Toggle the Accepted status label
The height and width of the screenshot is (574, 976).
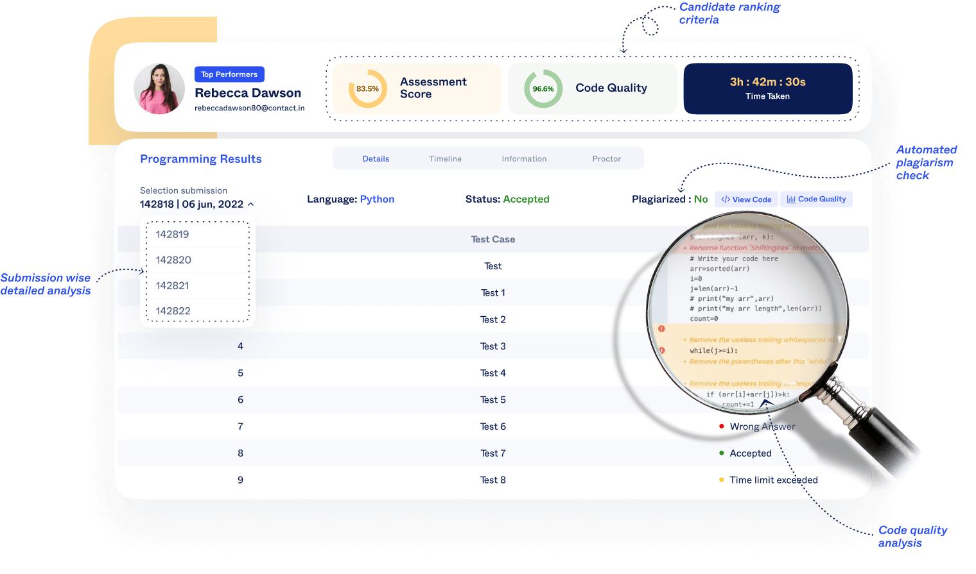(x=526, y=199)
